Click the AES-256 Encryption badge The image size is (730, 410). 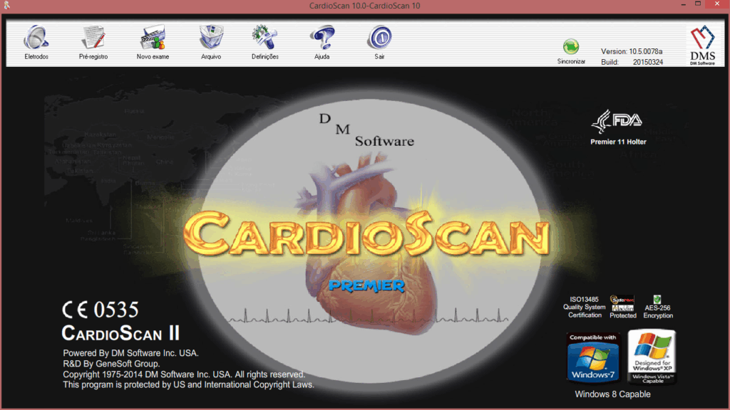click(x=658, y=307)
